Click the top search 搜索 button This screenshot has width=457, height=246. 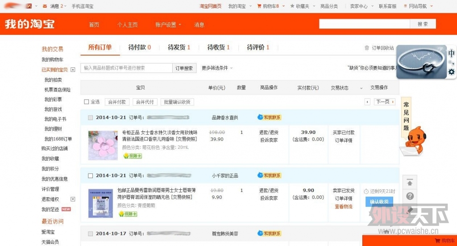click(x=423, y=24)
